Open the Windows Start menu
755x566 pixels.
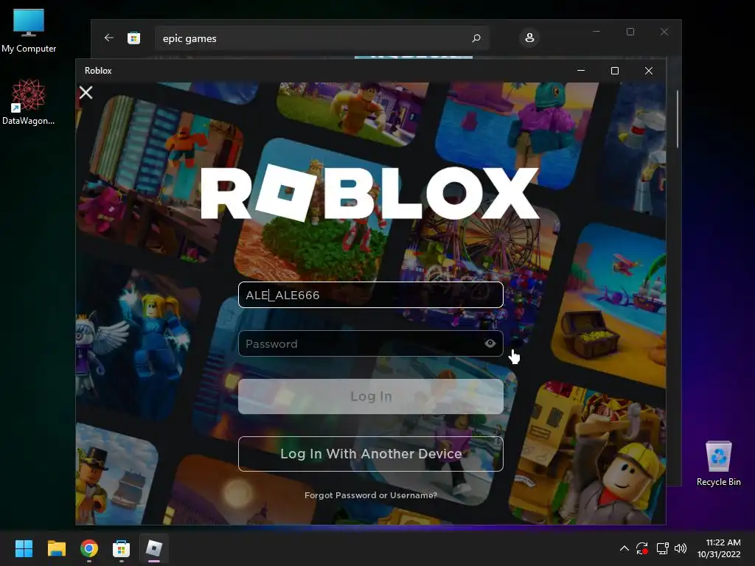24,548
